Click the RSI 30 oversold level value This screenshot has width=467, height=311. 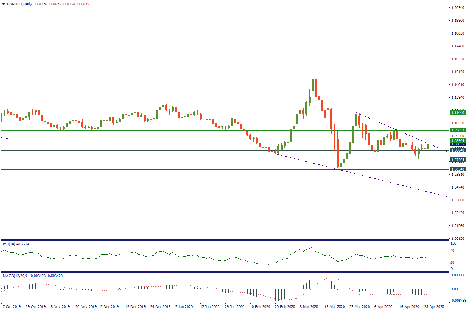(452, 262)
